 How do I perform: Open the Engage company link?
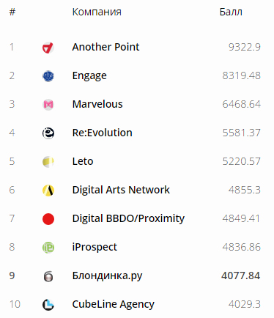[x=89, y=76]
